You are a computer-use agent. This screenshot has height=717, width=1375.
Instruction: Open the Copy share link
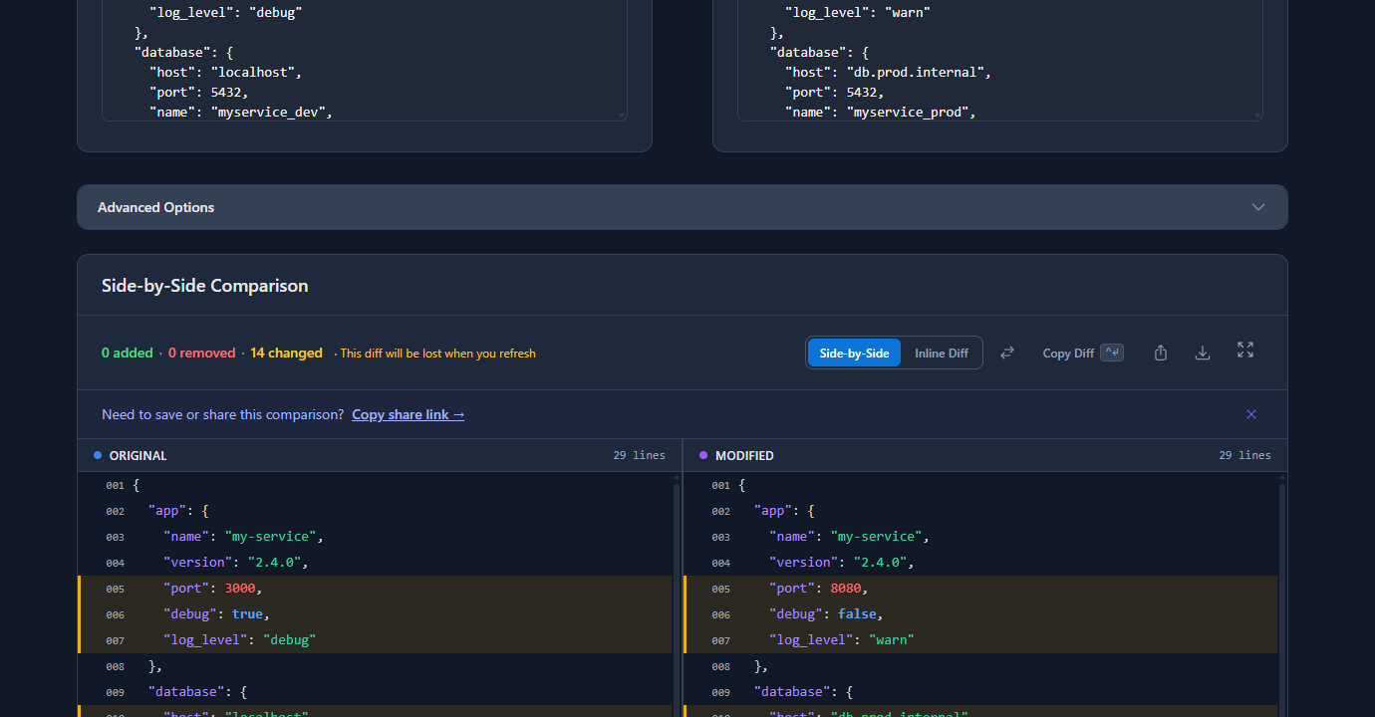tap(408, 414)
